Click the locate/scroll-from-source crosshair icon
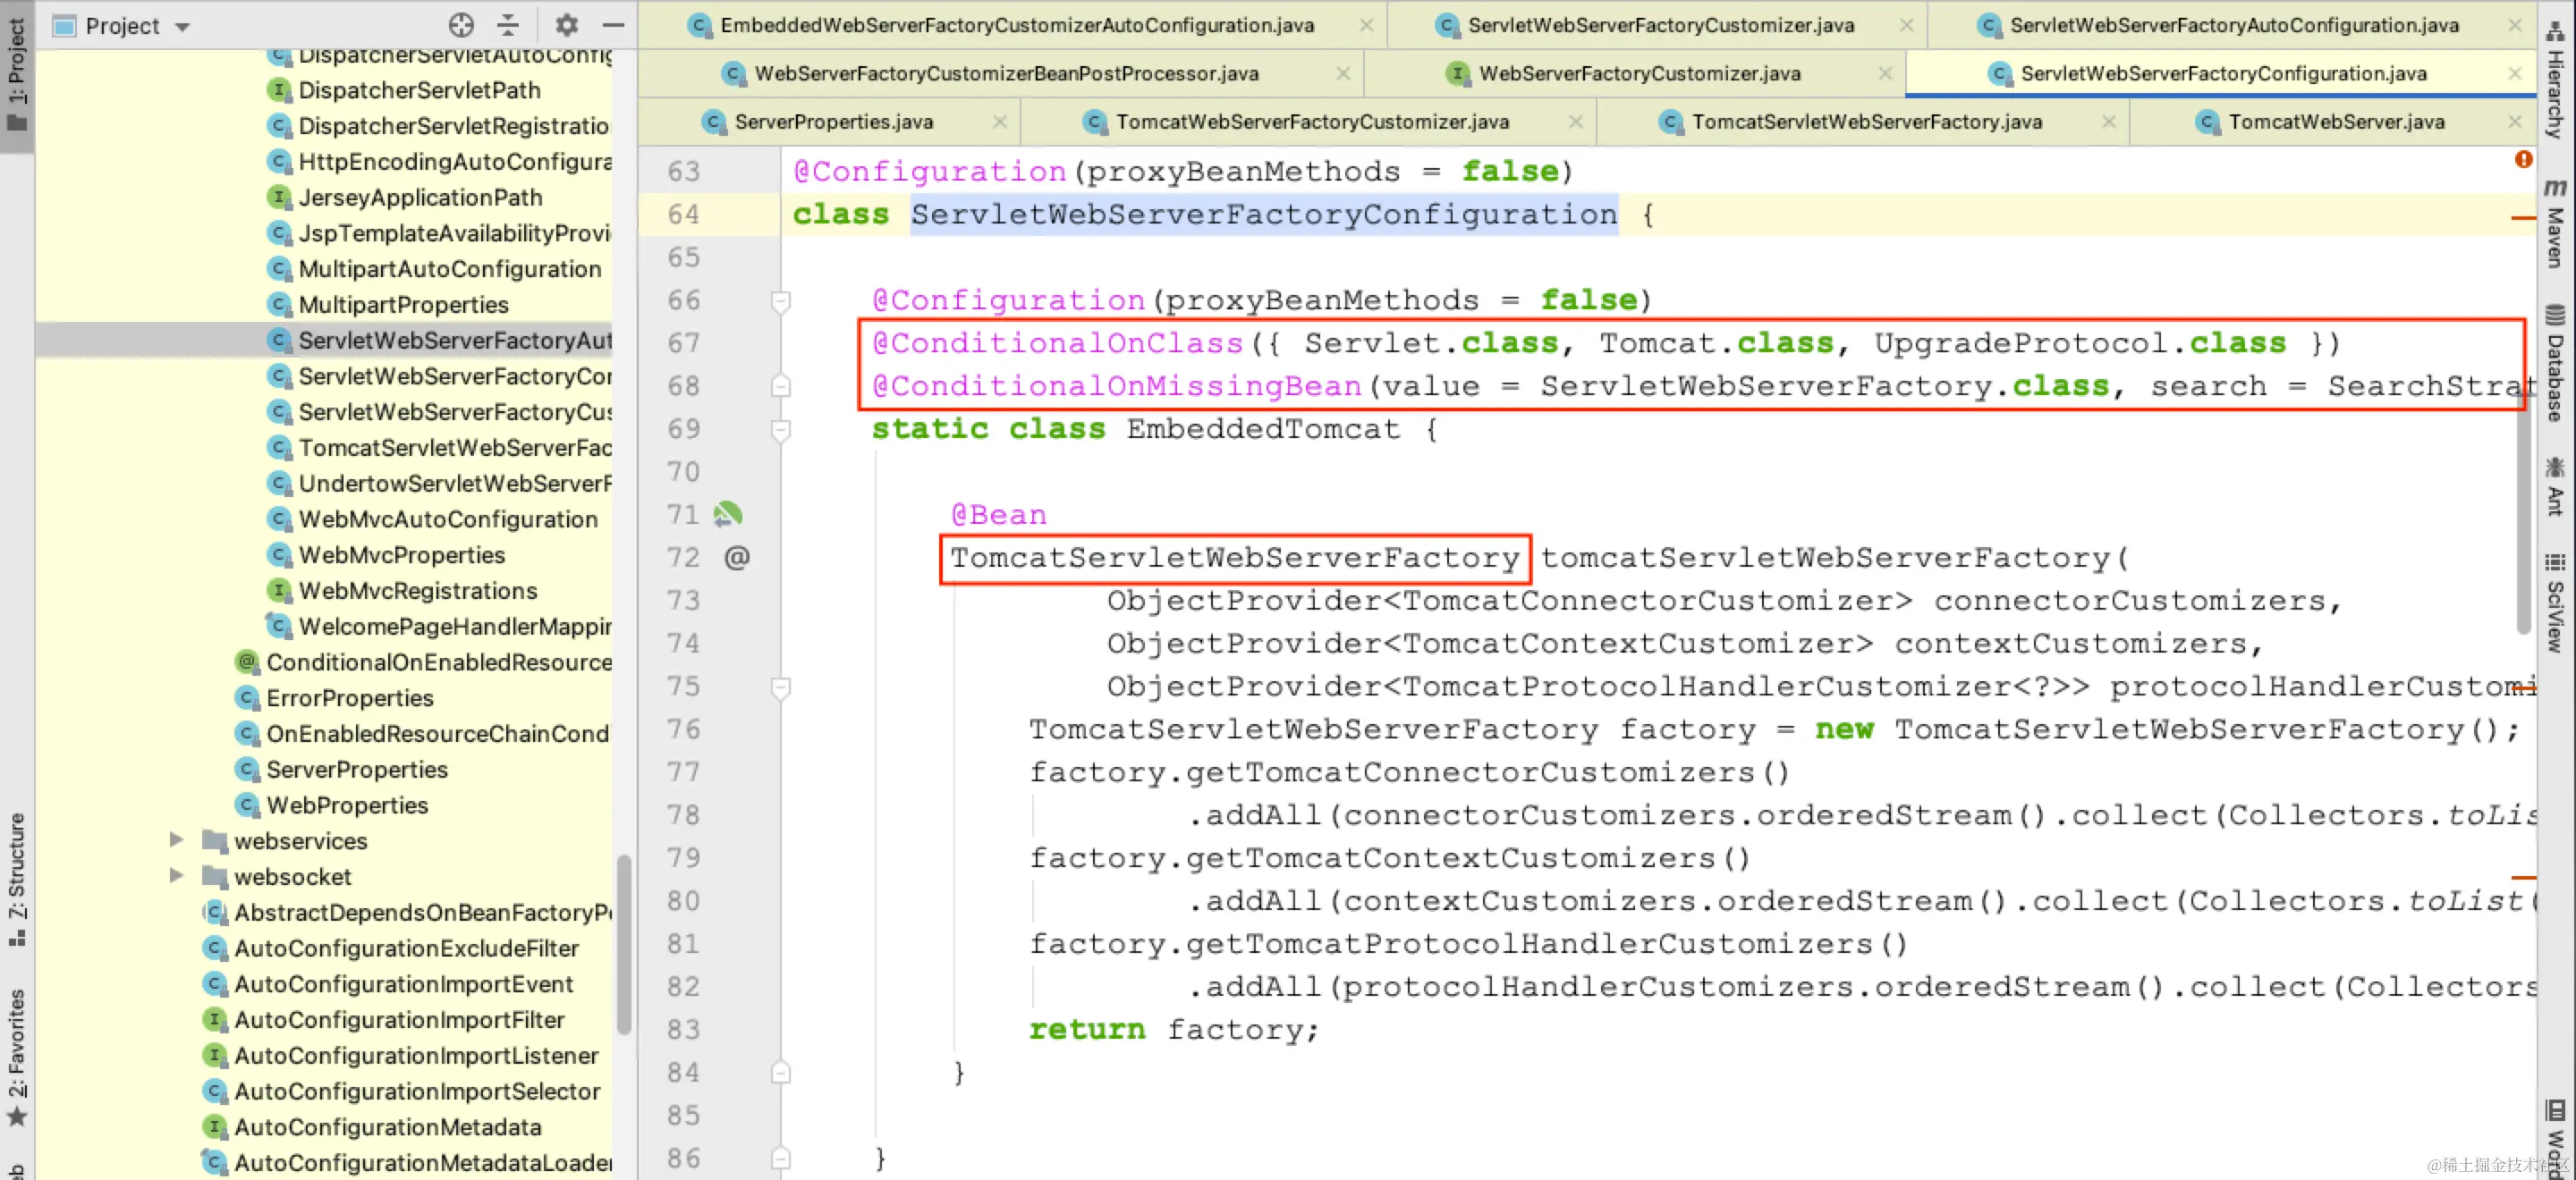Viewport: 2576px width, 1180px height. click(x=461, y=25)
